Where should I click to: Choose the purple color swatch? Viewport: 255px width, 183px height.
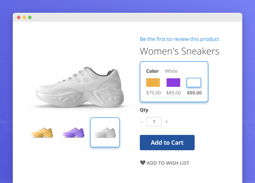point(173,83)
